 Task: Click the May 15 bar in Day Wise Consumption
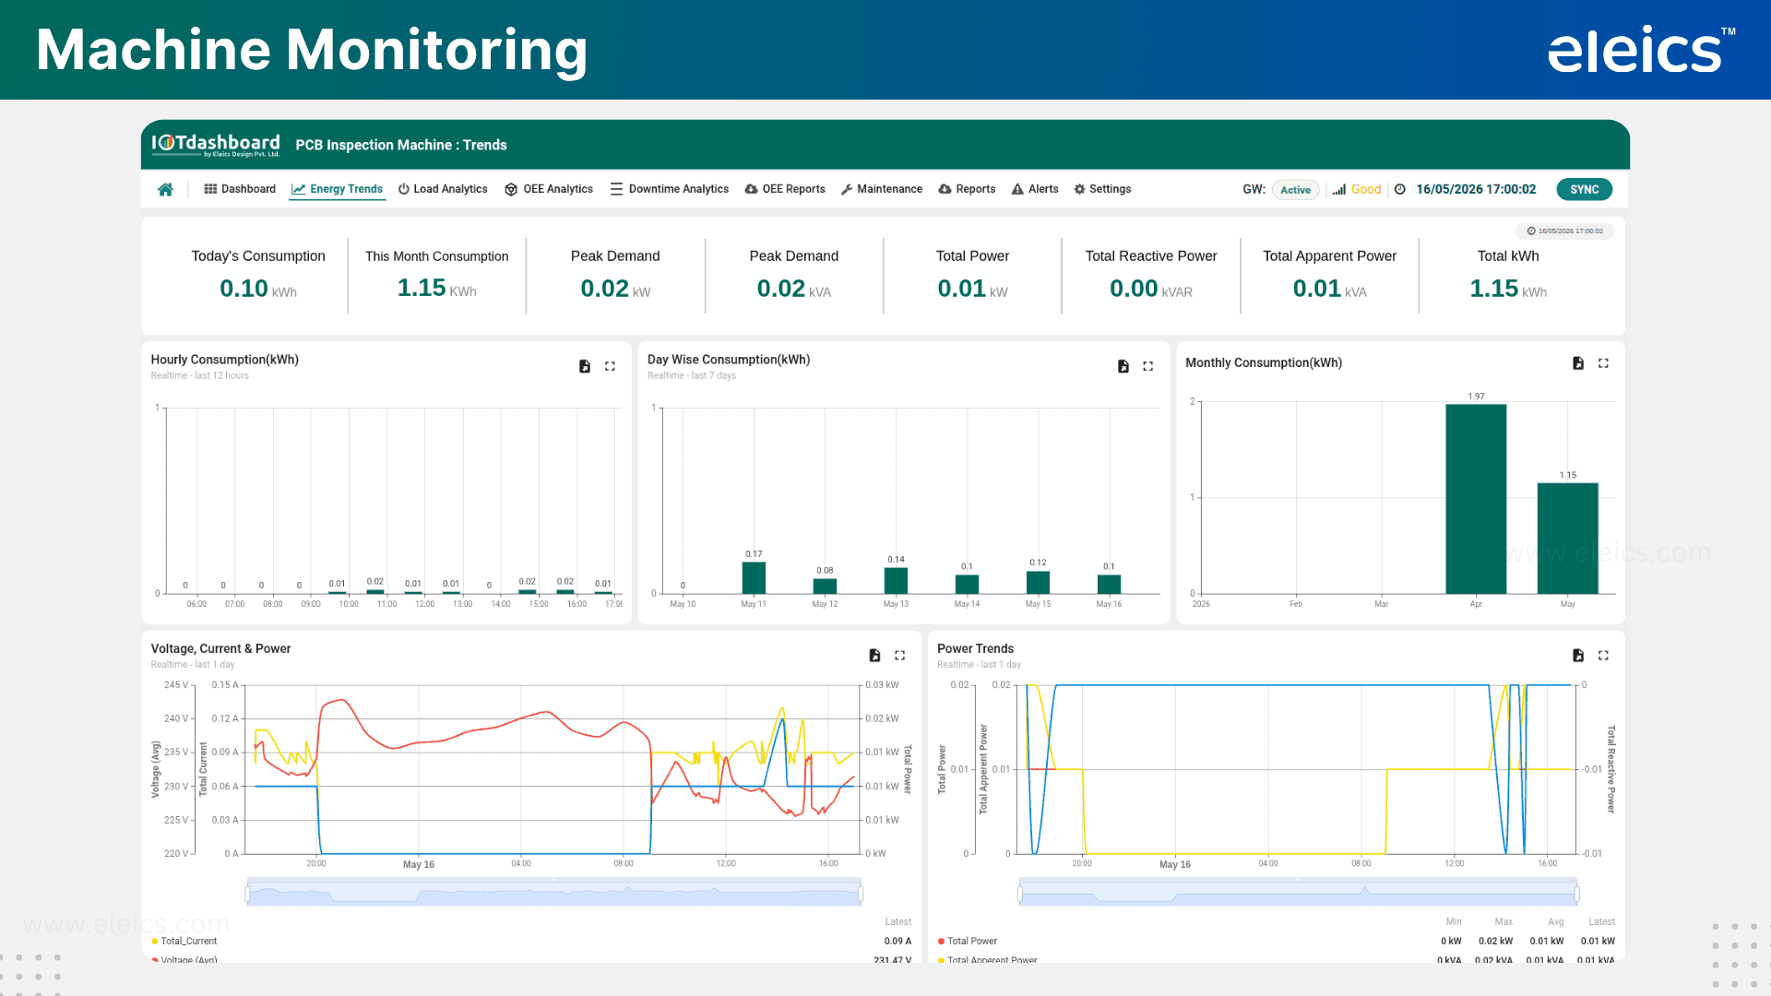coord(1038,583)
